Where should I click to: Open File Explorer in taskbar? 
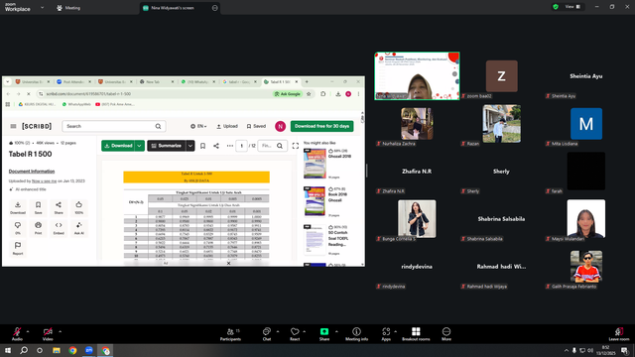click(57, 350)
